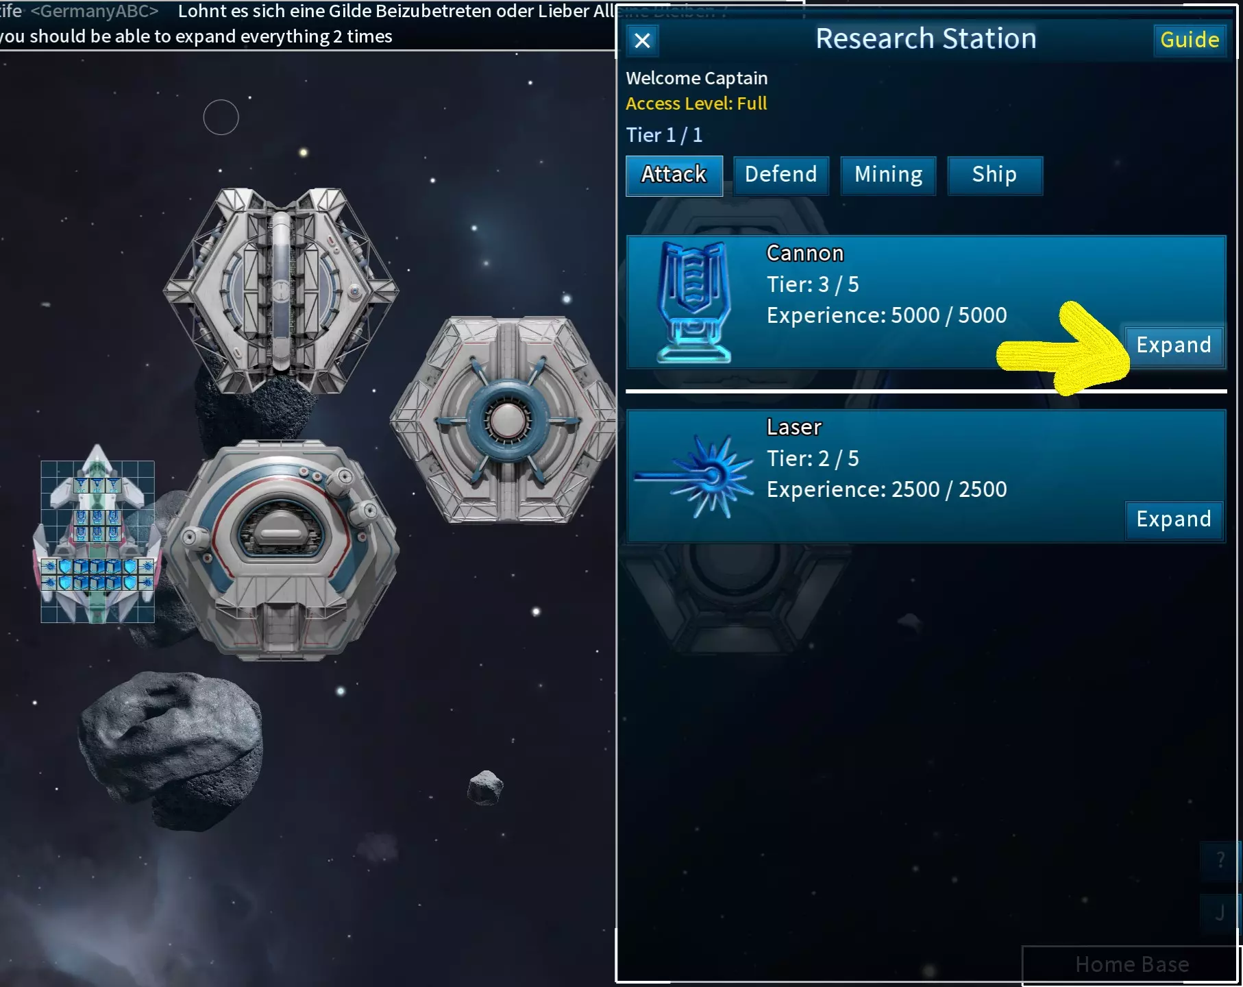The image size is (1243, 987).
Task: Click the J shortcut button
Action: tap(1220, 913)
